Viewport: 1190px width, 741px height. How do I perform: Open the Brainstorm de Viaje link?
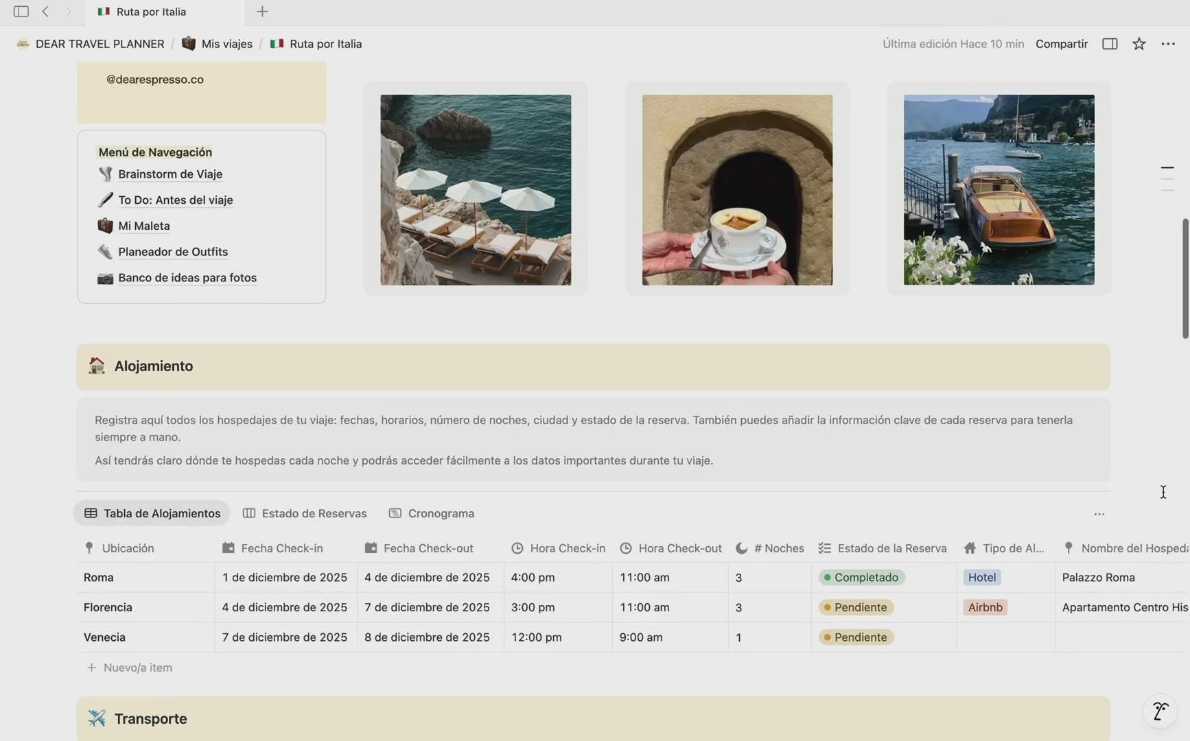170,174
